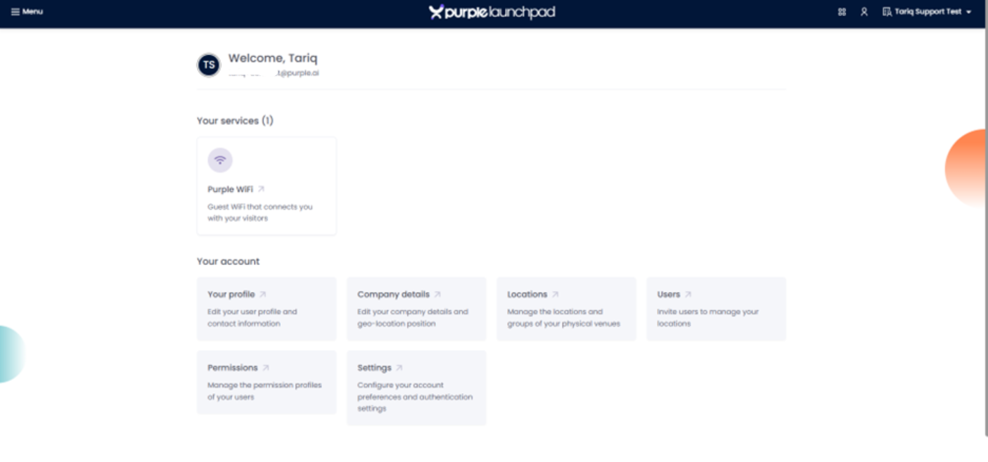Open the Settings link title
Image resolution: width=988 pixels, height=462 pixels.
point(374,368)
